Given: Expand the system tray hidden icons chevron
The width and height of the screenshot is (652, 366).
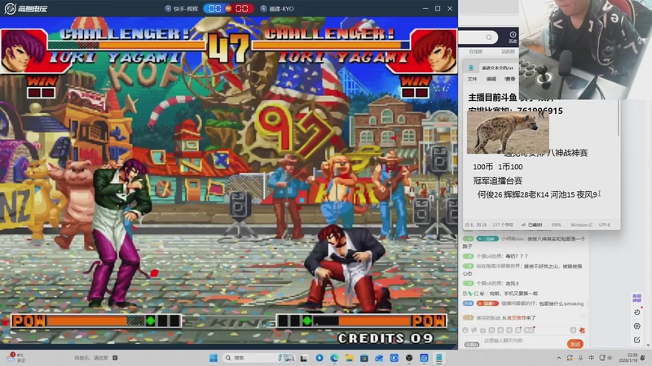Looking at the screenshot, I should [558, 358].
